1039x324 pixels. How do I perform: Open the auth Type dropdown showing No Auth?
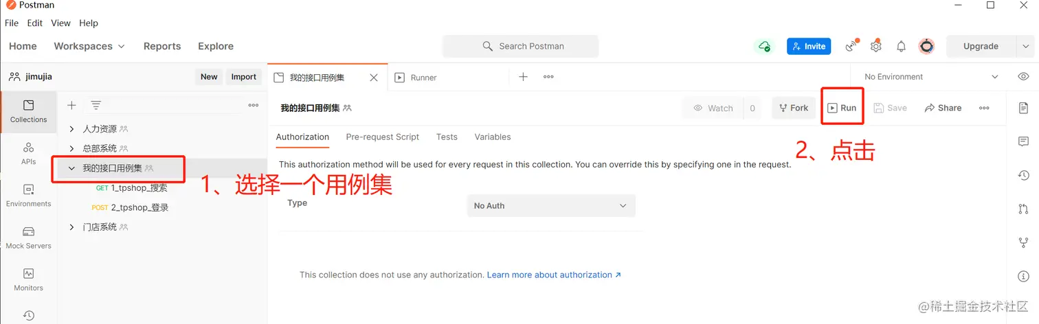(550, 206)
